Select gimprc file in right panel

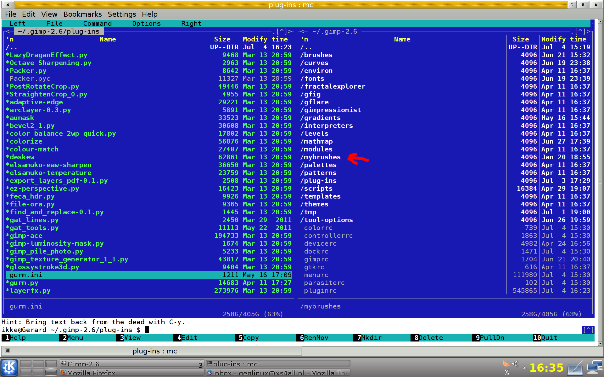coord(316,259)
